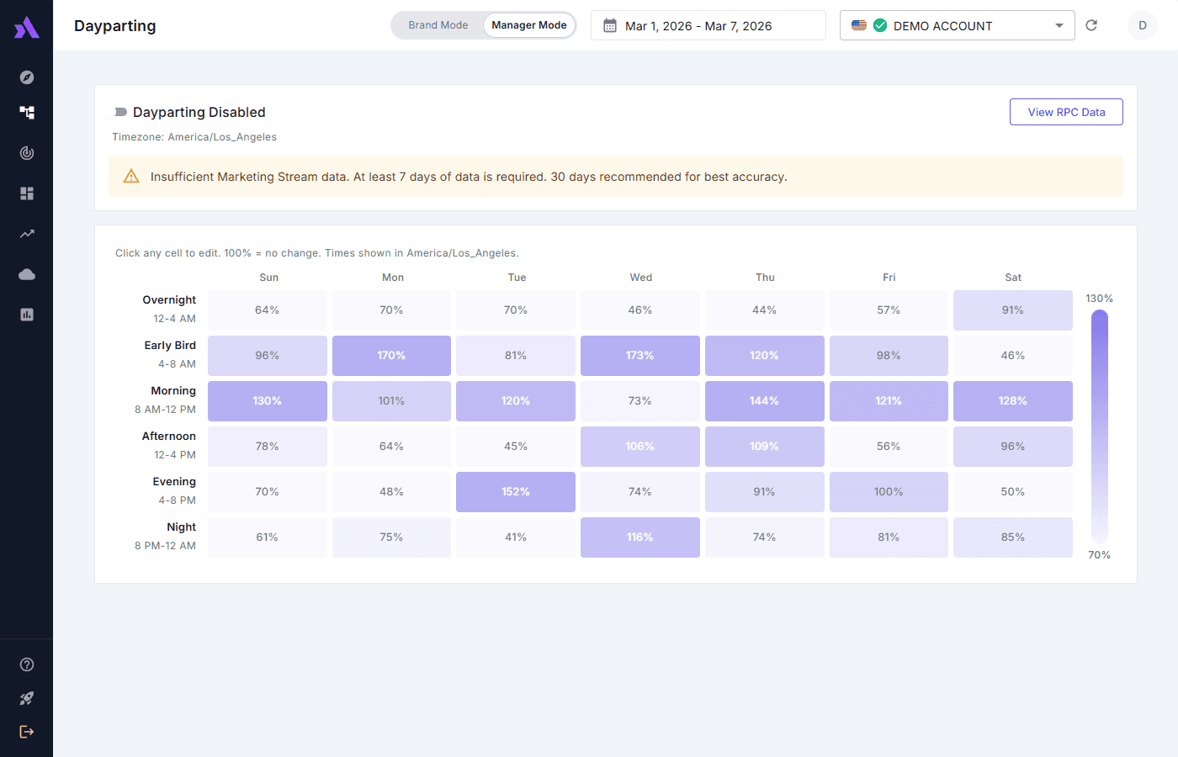Switch to Brand Mode
This screenshot has width=1178, height=757.
tap(438, 25)
